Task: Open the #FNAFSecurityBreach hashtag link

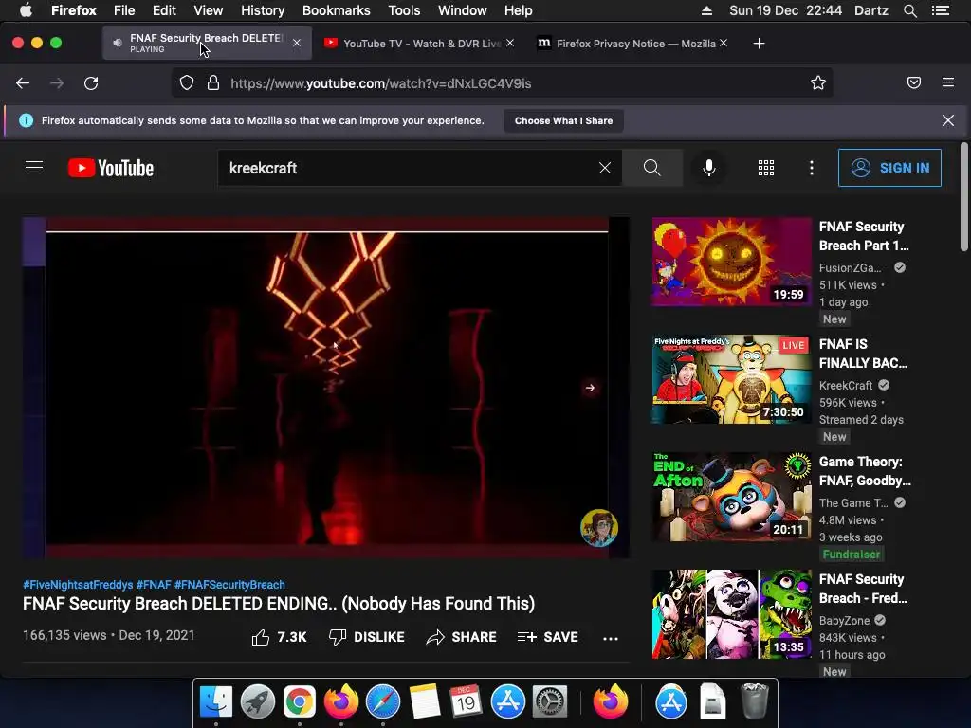Action: [229, 584]
